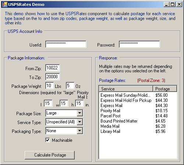The height and width of the screenshot is (165, 184).
Task: Click the $18.15 postage value
Action: 162,111
